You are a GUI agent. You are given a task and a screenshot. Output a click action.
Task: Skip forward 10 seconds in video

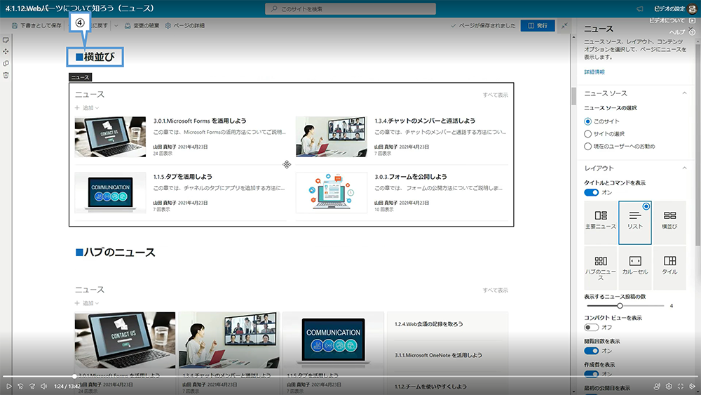pyautogui.click(x=32, y=386)
